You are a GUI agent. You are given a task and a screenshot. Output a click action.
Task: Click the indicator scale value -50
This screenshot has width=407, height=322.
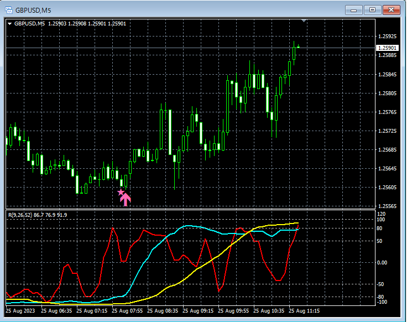point(380,284)
